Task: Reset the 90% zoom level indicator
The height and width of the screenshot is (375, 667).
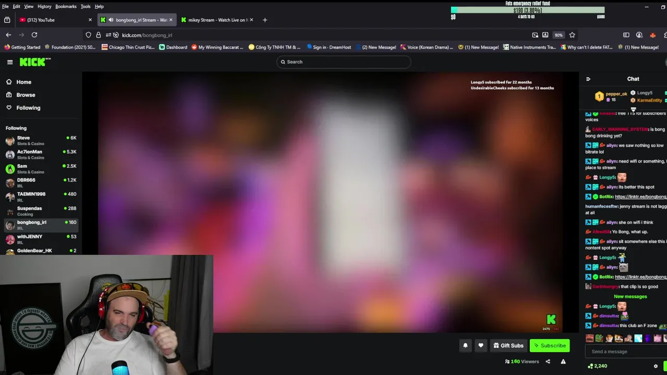Action: (559, 35)
